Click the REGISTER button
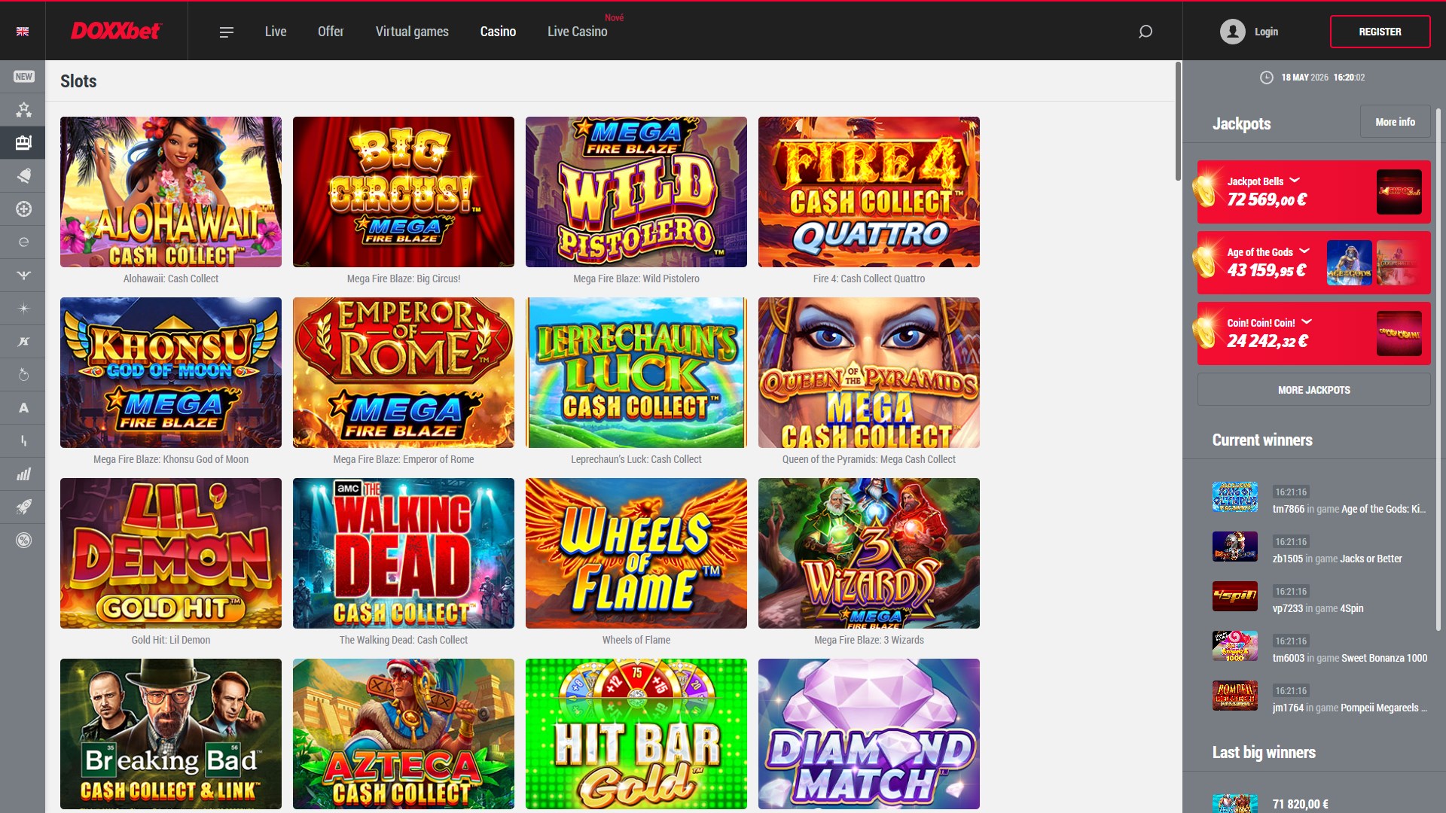This screenshot has width=1446, height=813. [1380, 32]
